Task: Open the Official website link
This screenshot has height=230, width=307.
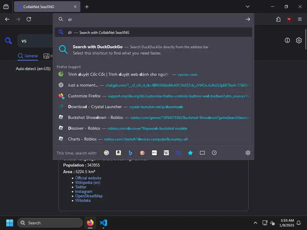Action: pyautogui.click(x=88, y=178)
